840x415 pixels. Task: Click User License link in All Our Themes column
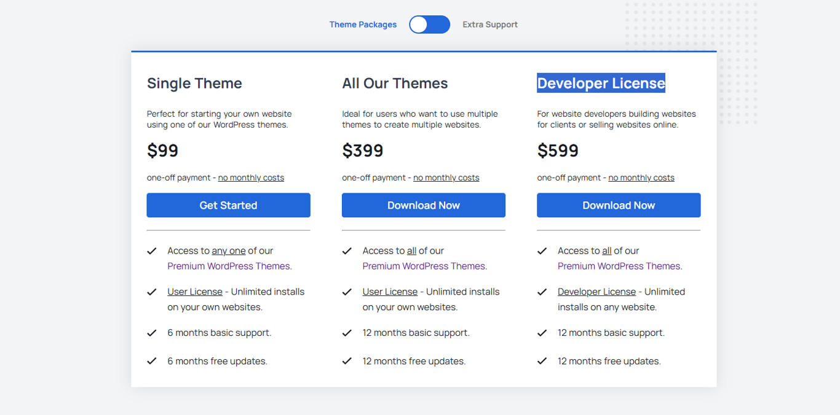(390, 292)
